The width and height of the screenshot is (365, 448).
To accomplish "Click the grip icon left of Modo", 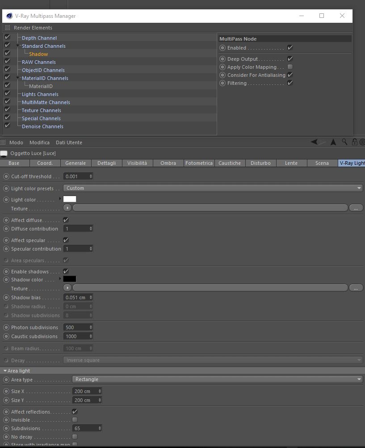I will point(3,142).
